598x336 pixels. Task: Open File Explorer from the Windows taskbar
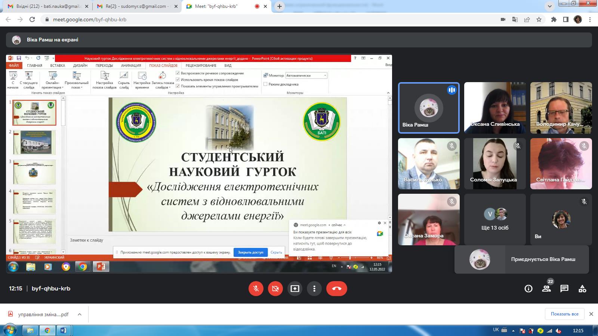[30, 330]
